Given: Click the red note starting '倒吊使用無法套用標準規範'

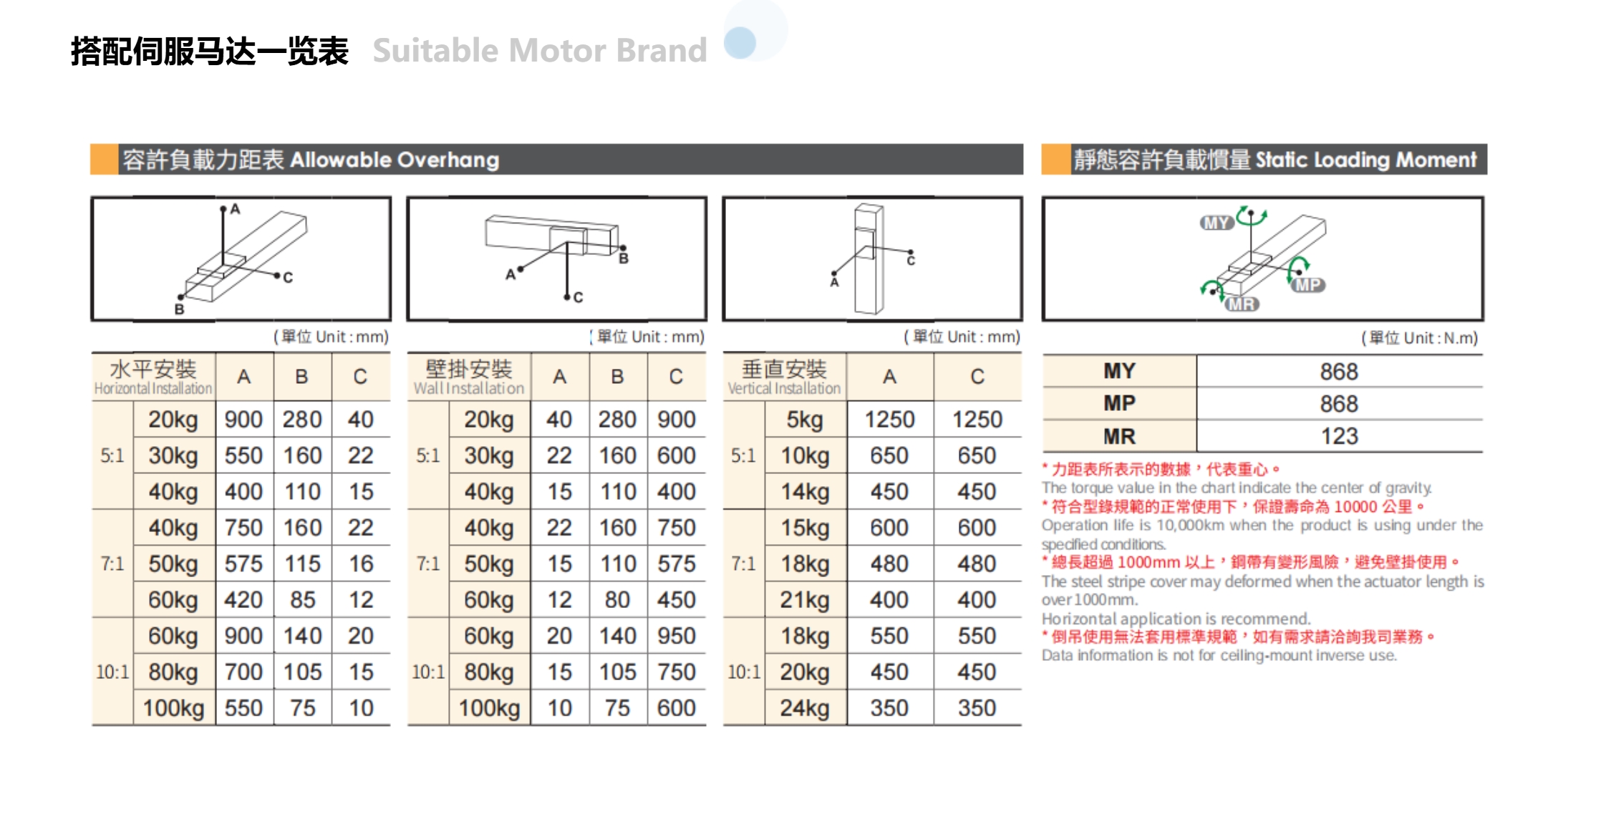Looking at the screenshot, I should (x=1239, y=637).
